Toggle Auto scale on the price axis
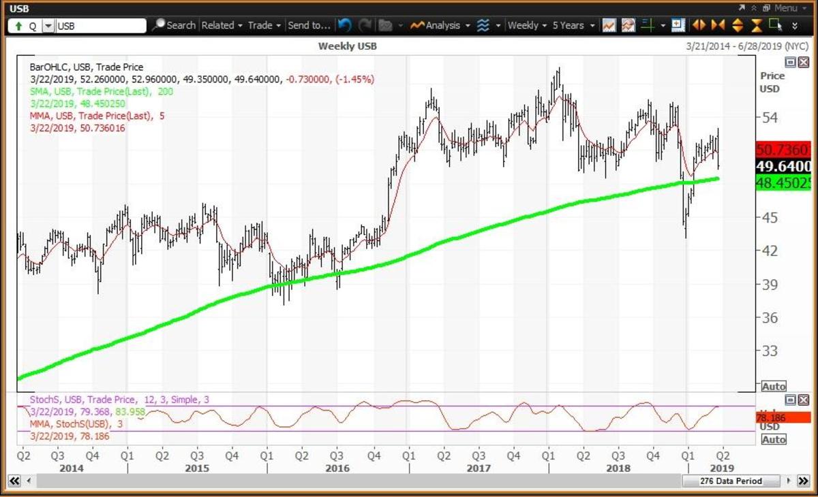The image size is (818, 497). pos(774,386)
